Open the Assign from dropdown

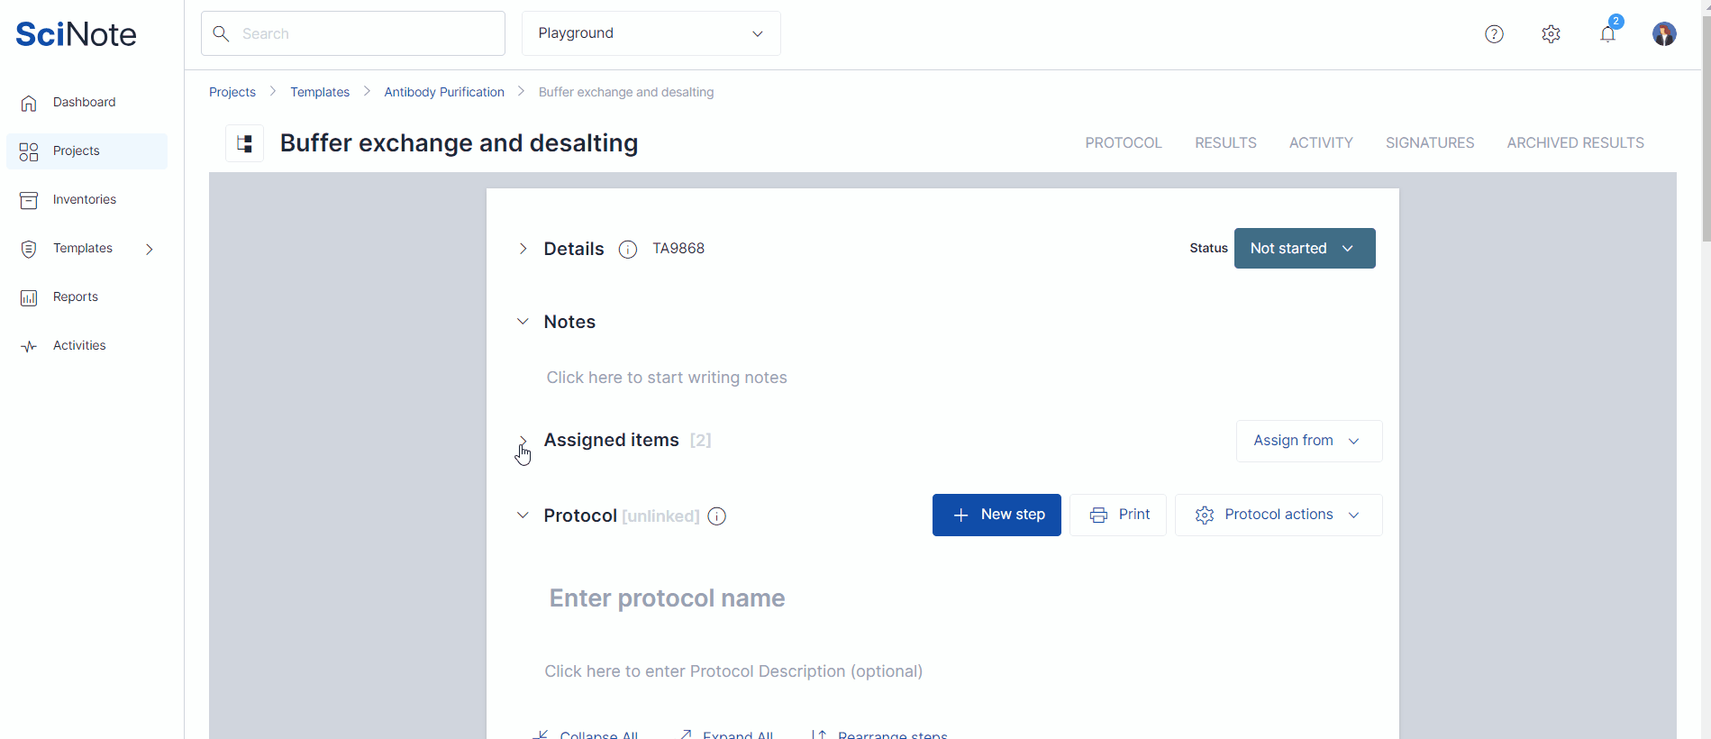click(x=1308, y=441)
